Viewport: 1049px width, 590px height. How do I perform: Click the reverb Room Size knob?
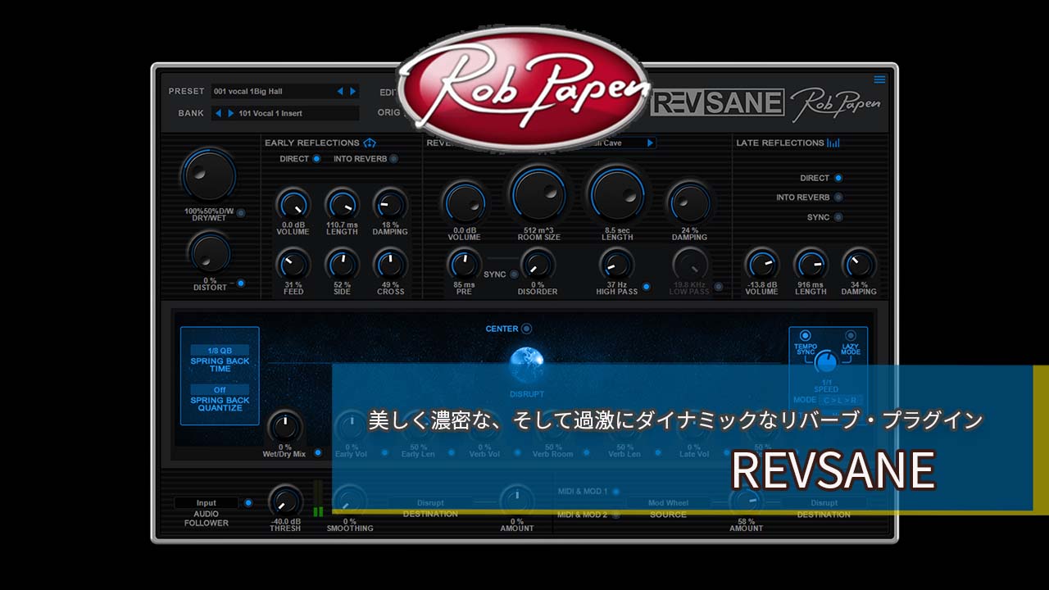point(538,193)
